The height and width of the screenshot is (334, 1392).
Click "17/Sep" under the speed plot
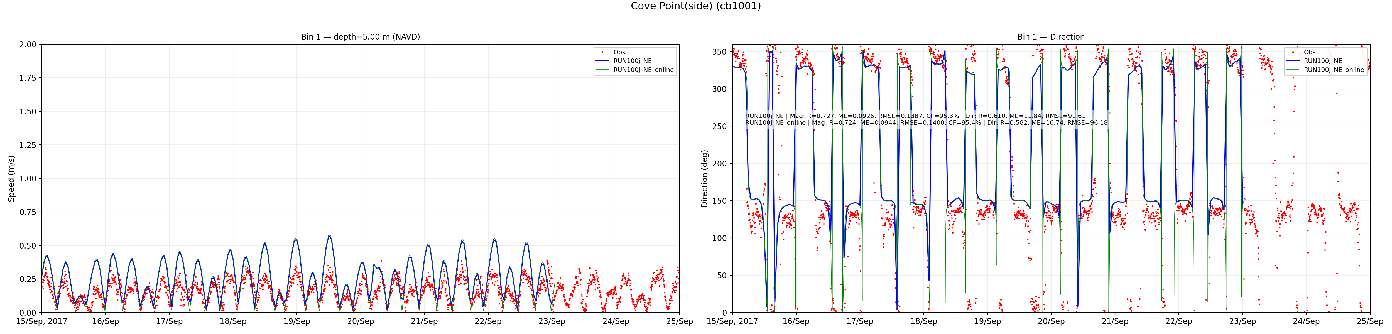pos(169,321)
